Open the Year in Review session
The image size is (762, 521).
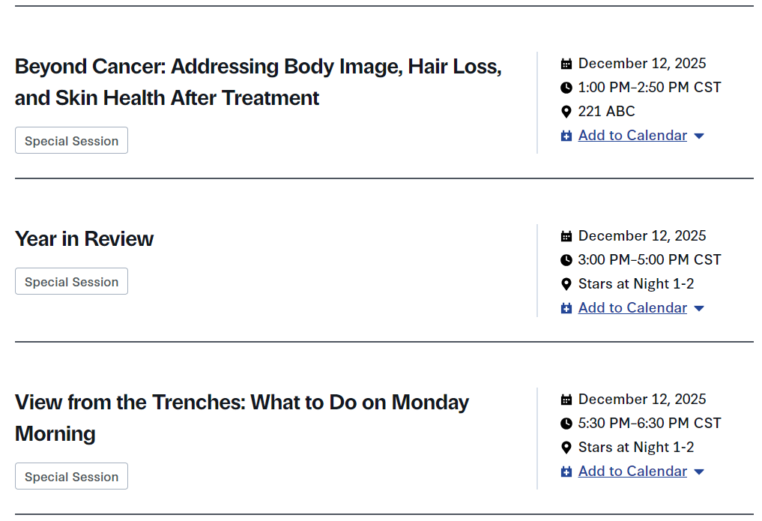point(84,239)
